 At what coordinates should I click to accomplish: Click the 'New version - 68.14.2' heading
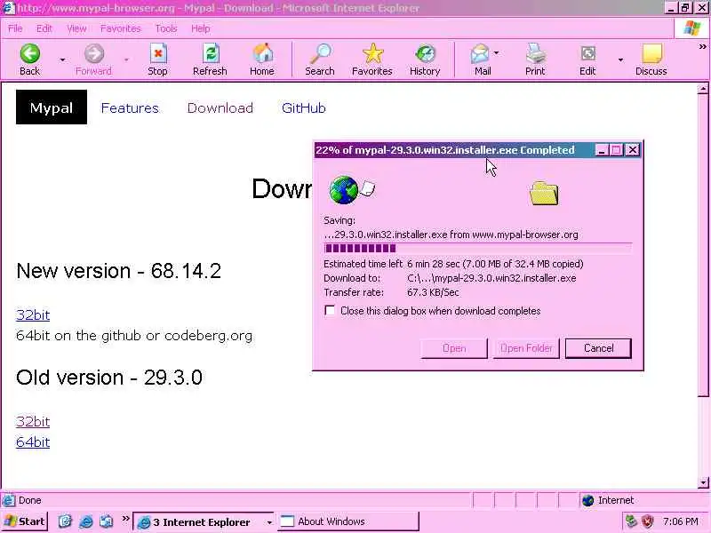[x=119, y=271]
